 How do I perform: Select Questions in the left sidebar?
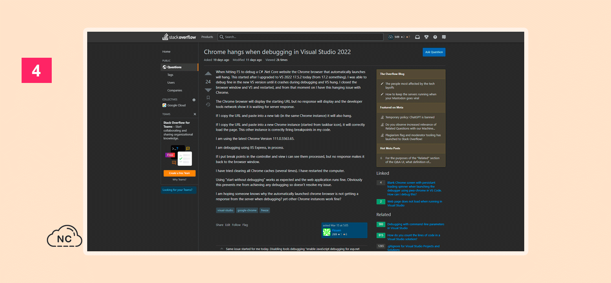[180, 67]
